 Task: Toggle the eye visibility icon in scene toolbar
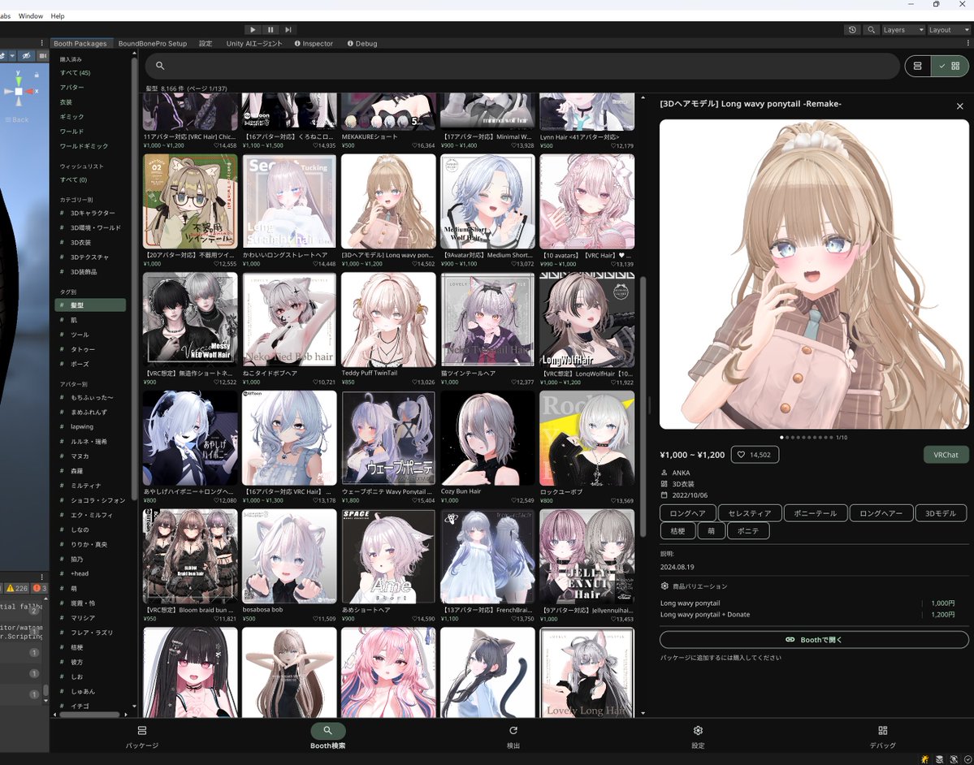25,55
